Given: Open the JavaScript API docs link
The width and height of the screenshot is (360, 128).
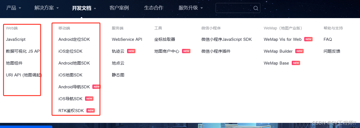Looking at the screenshot, I should [16, 39].
